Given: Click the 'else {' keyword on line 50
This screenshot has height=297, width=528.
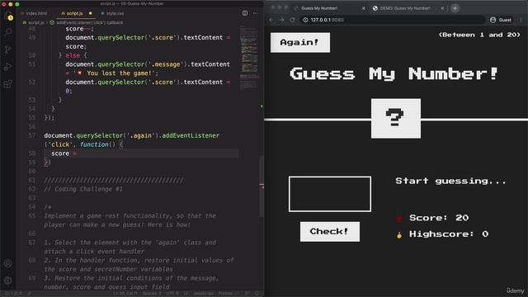Looking at the screenshot, I should tap(76, 55).
